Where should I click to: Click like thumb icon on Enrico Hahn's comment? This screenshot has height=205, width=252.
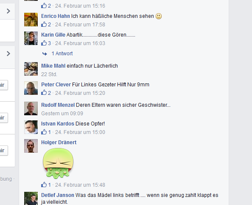[x=44, y=24]
